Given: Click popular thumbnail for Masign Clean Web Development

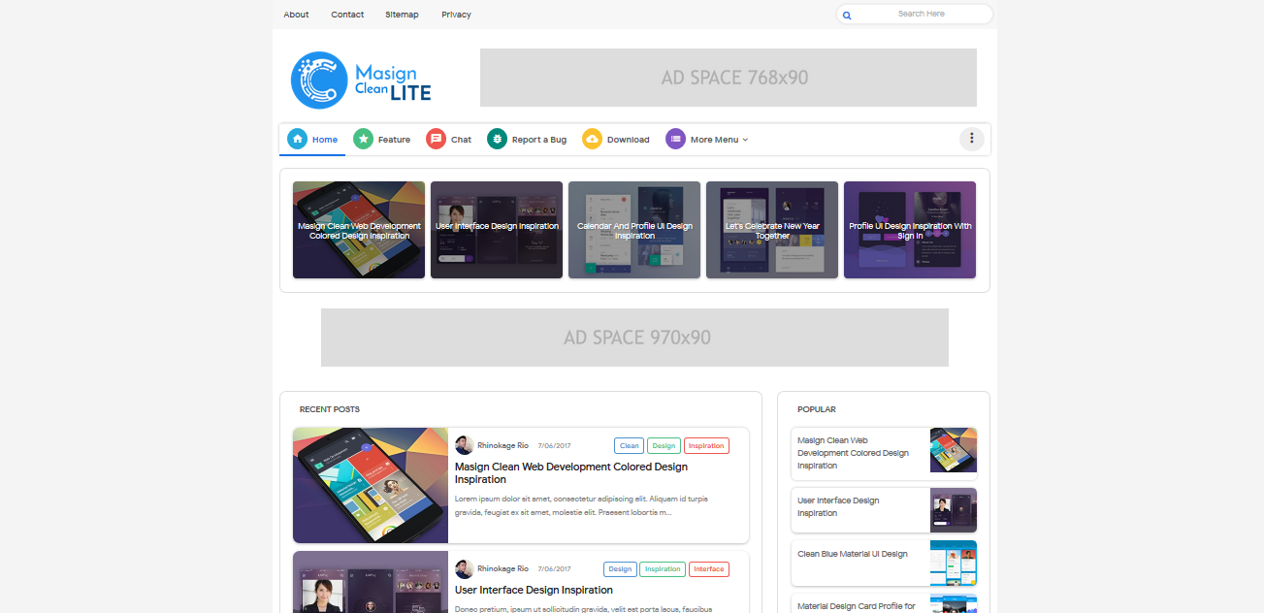Looking at the screenshot, I should click(x=954, y=450).
